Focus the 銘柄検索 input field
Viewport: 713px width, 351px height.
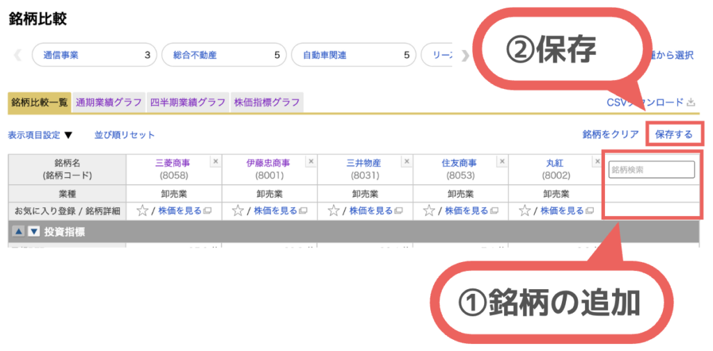(652, 170)
